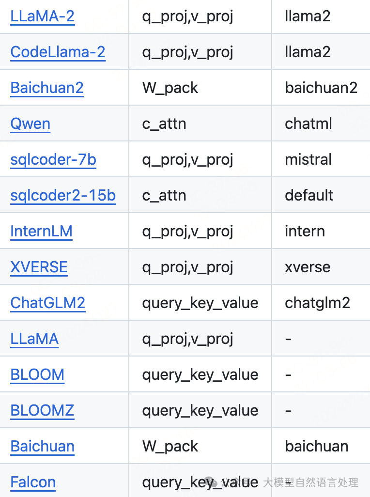Click the chatglm2 template cell
This screenshot has width=370, height=497.
coord(317,303)
